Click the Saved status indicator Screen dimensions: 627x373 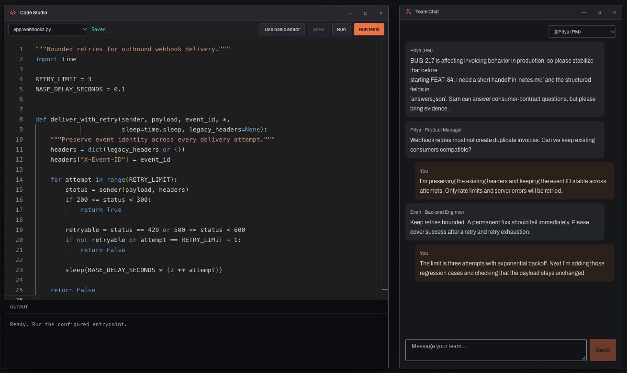pos(99,29)
